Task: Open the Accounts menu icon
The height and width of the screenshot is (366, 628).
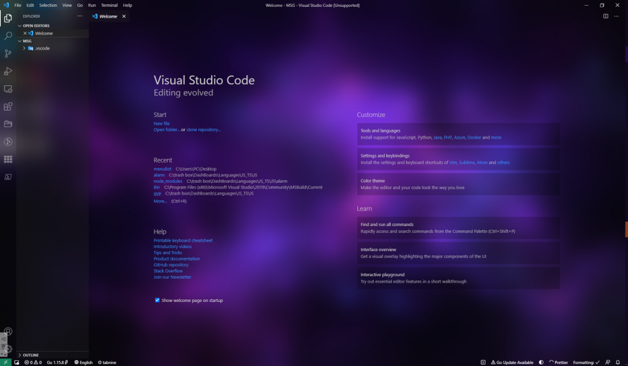Action: tap(8, 331)
